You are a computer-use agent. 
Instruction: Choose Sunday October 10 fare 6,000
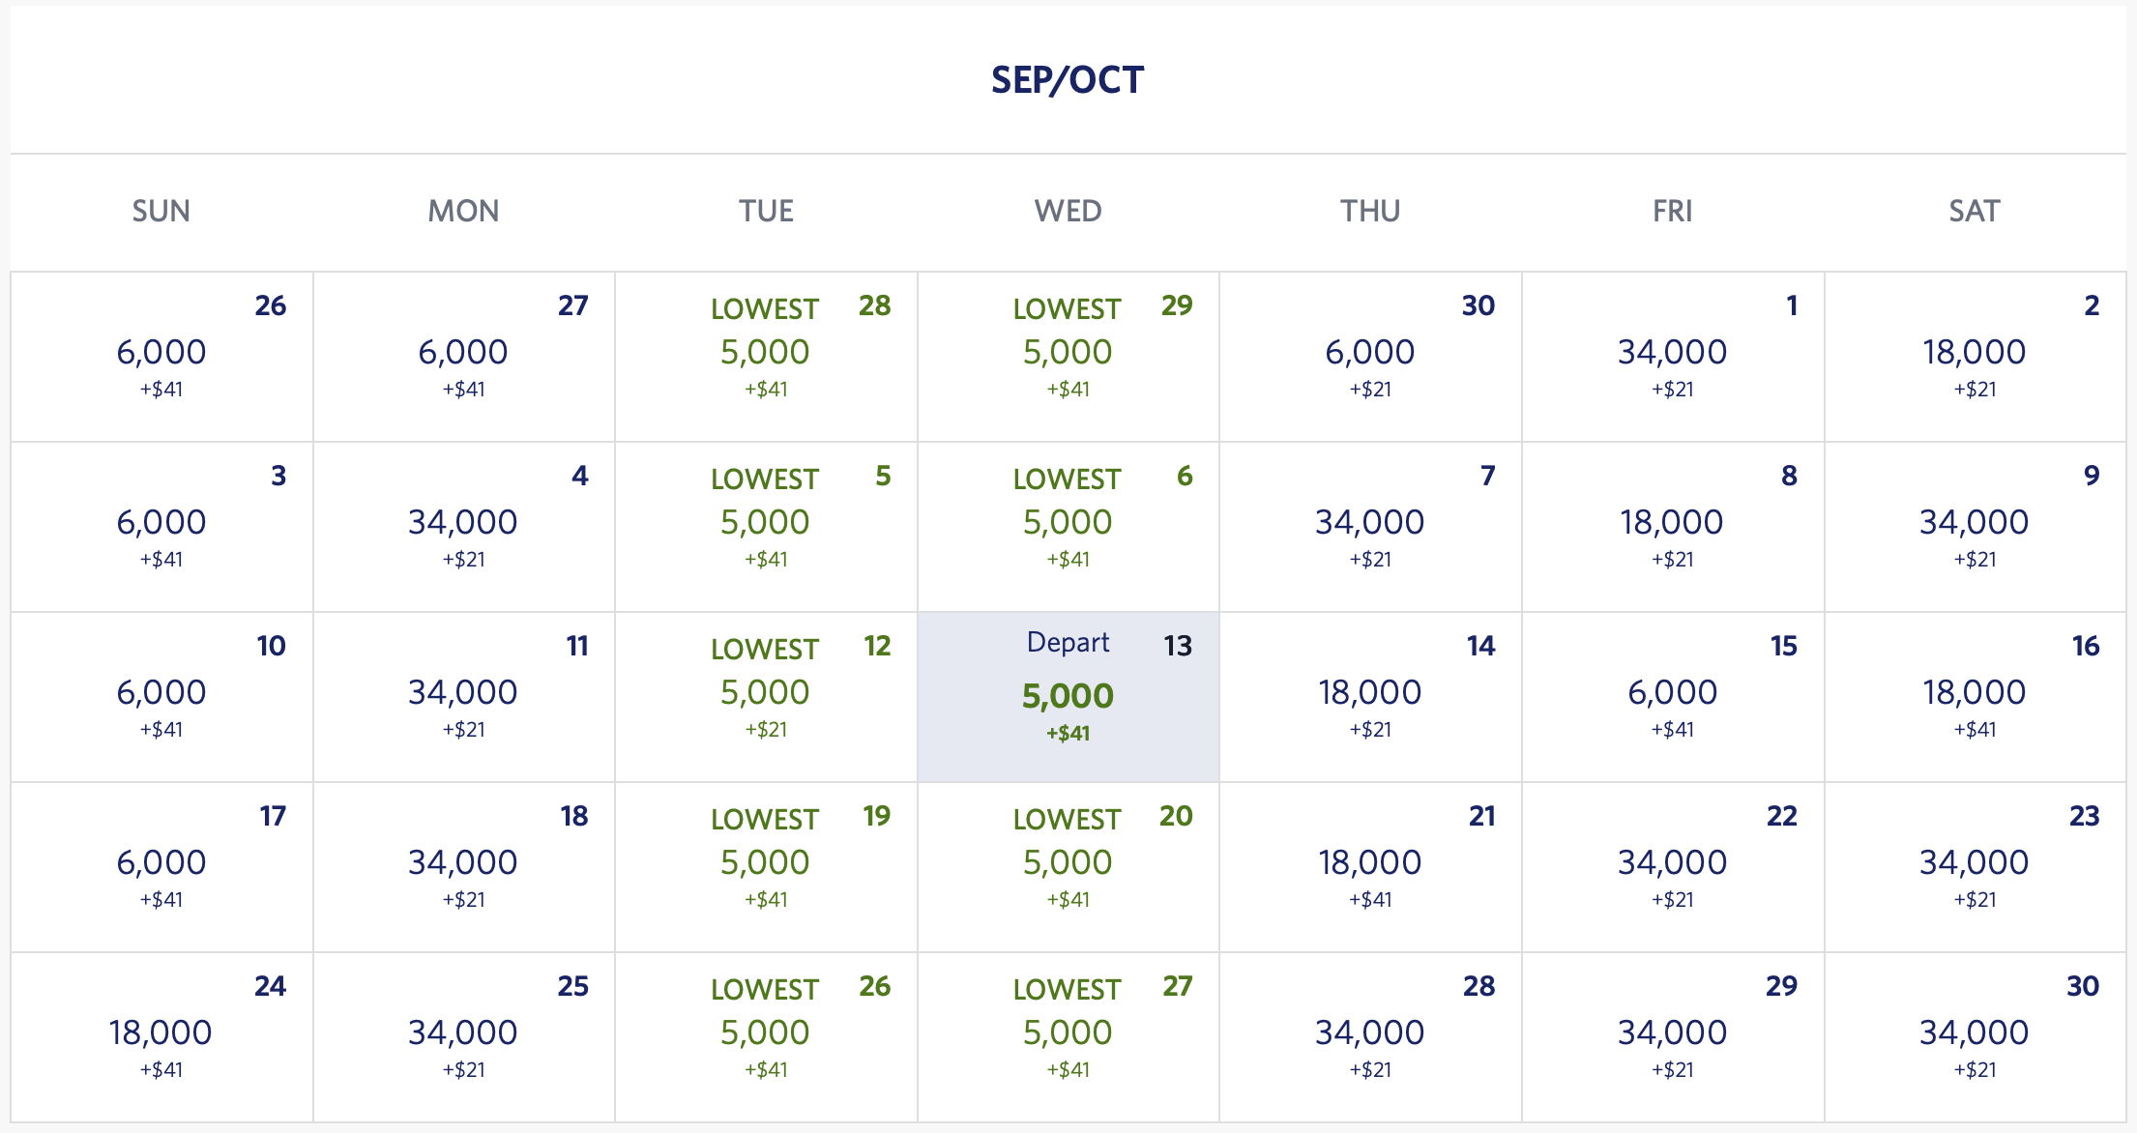pos(161,696)
